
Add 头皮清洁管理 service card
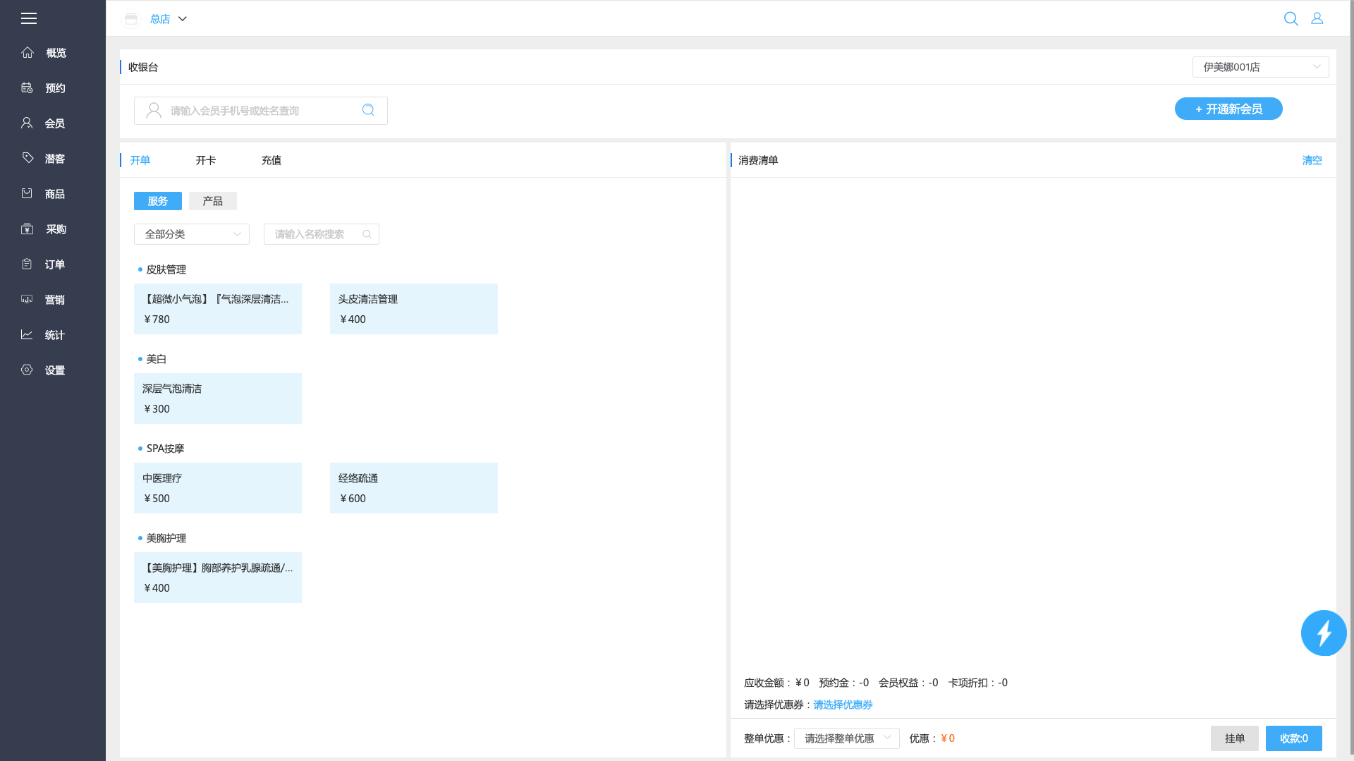(x=414, y=309)
